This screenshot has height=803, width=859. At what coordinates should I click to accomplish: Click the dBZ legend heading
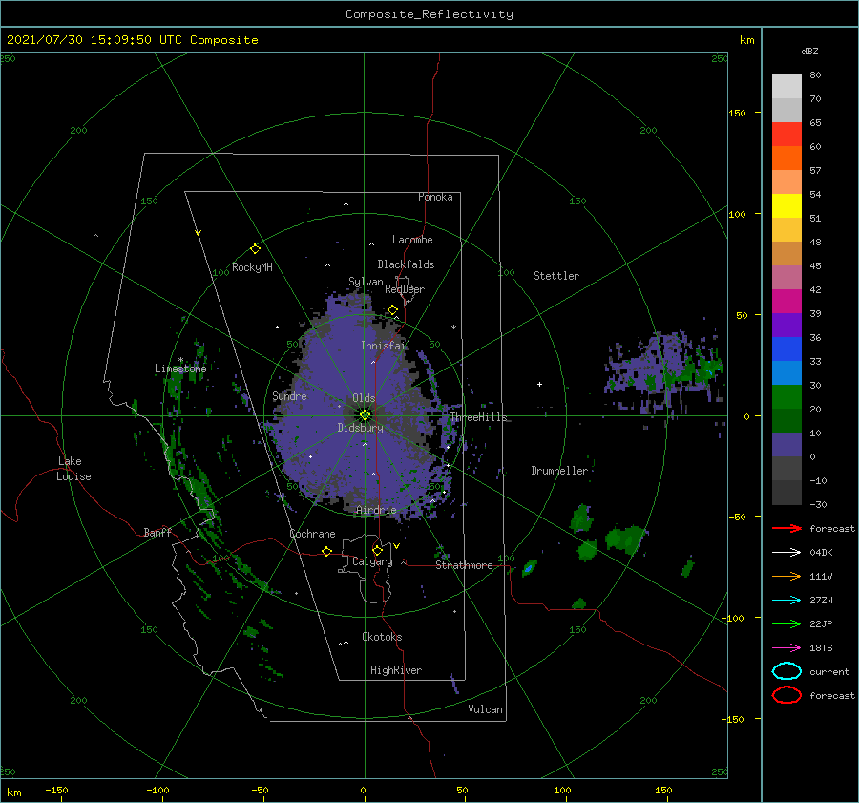coord(809,51)
